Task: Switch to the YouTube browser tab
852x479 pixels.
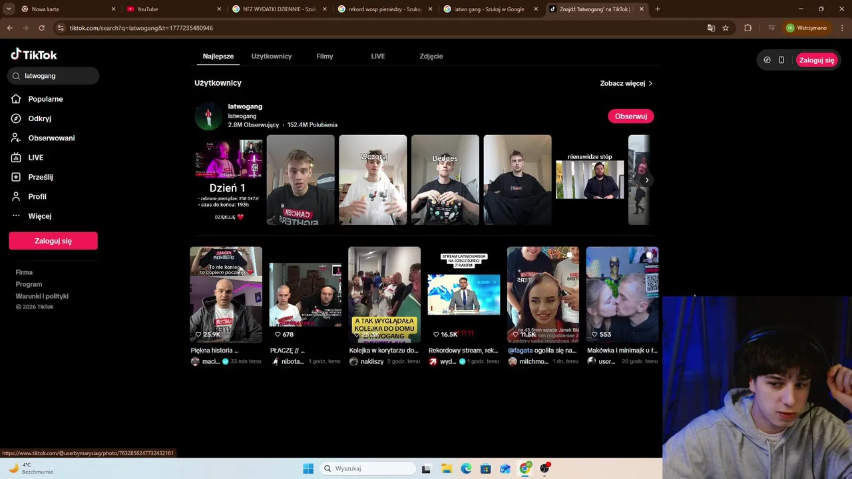Action: (x=173, y=9)
